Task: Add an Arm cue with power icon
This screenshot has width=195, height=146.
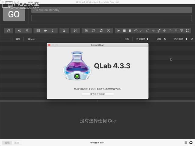Action: click(165, 30)
